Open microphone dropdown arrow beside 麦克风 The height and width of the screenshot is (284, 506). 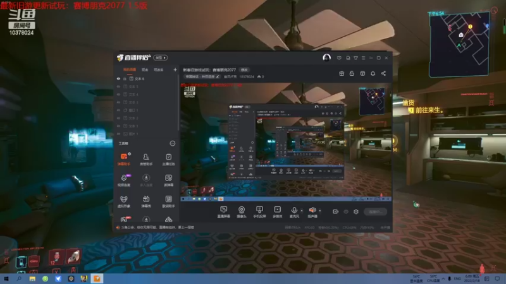[x=302, y=211]
